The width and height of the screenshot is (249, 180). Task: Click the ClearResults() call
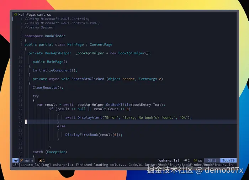pyautogui.click(x=48, y=88)
